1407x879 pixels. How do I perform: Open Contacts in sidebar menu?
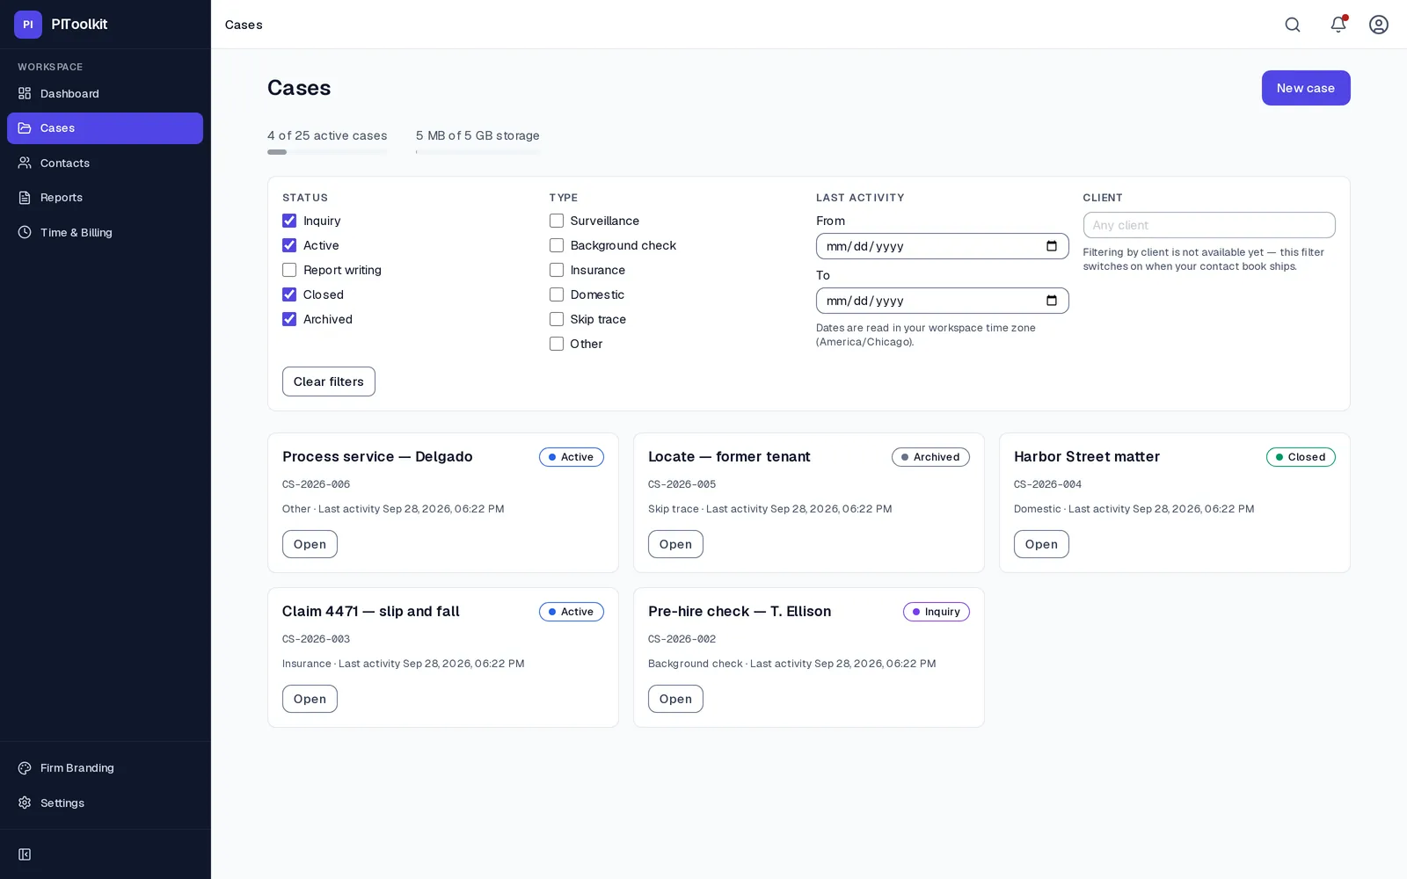[105, 163]
